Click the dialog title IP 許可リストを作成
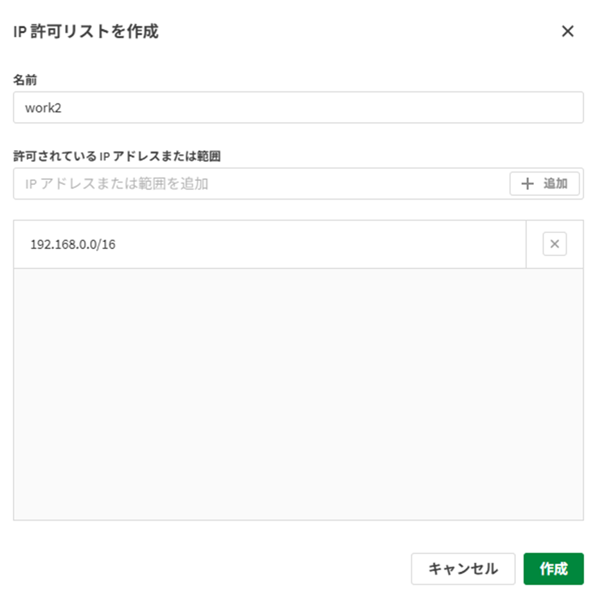Viewport: 595px width, 599px height. click(85, 31)
